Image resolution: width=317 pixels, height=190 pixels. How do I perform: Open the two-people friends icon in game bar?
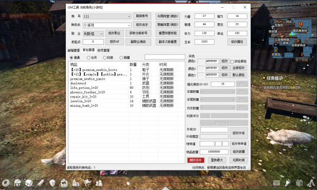pos(99,183)
